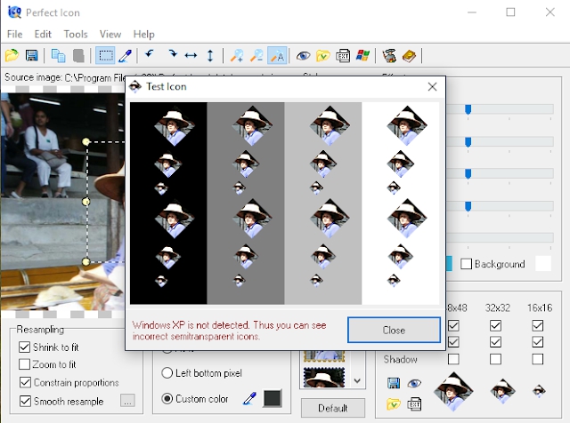
Task: Uncheck the first-row 32x32 checkbox
Action: pos(495,325)
